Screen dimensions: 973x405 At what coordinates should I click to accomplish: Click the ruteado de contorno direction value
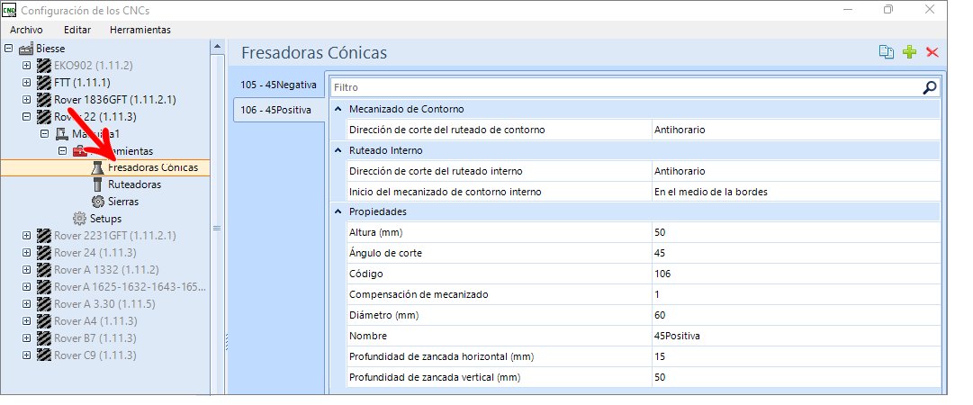point(796,130)
